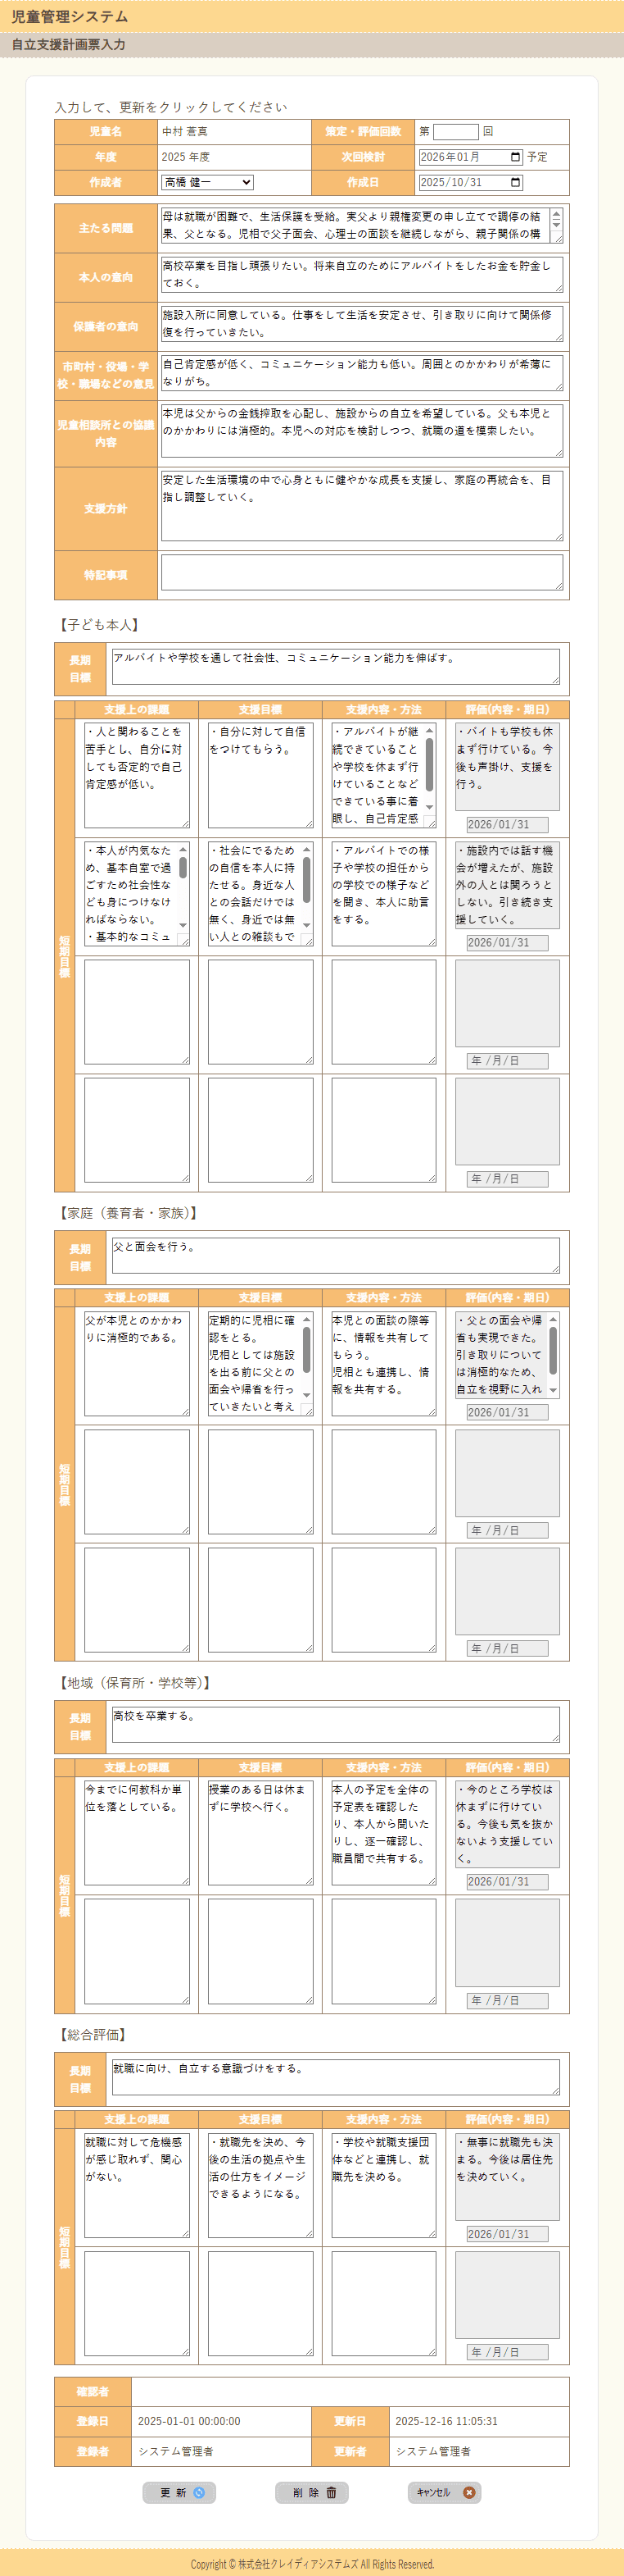This screenshot has height=2576, width=624.
Task: Click the 保護者の意向 text area
Action: [x=361, y=323]
